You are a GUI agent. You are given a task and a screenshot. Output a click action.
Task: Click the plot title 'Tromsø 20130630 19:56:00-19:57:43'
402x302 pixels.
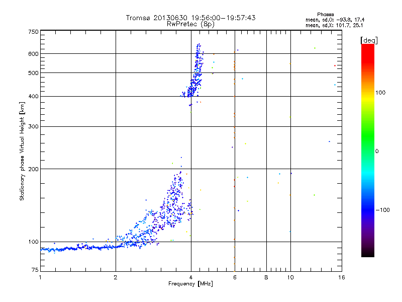click(190, 18)
